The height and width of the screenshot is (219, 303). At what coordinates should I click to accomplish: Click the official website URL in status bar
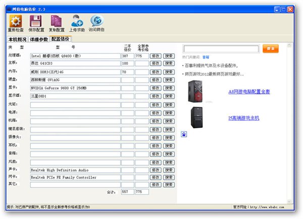[x=267, y=207]
